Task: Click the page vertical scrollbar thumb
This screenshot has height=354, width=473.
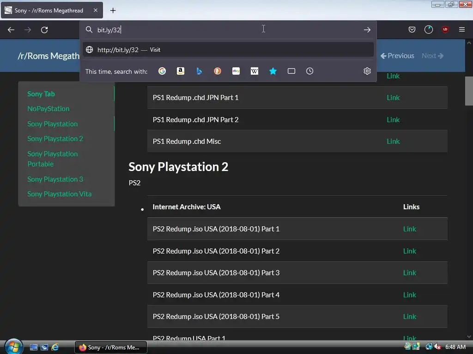Action: coord(469,91)
